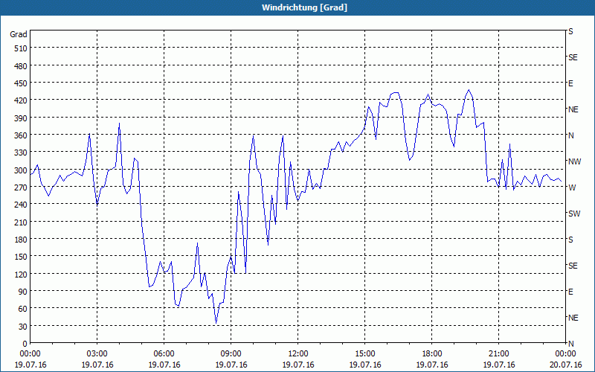
Task: Click the 150 value on left axis
Action: point(21,257)
